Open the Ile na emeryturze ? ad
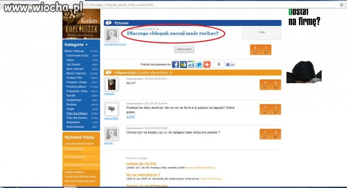The image size is (347, 188). pos(143,175)
